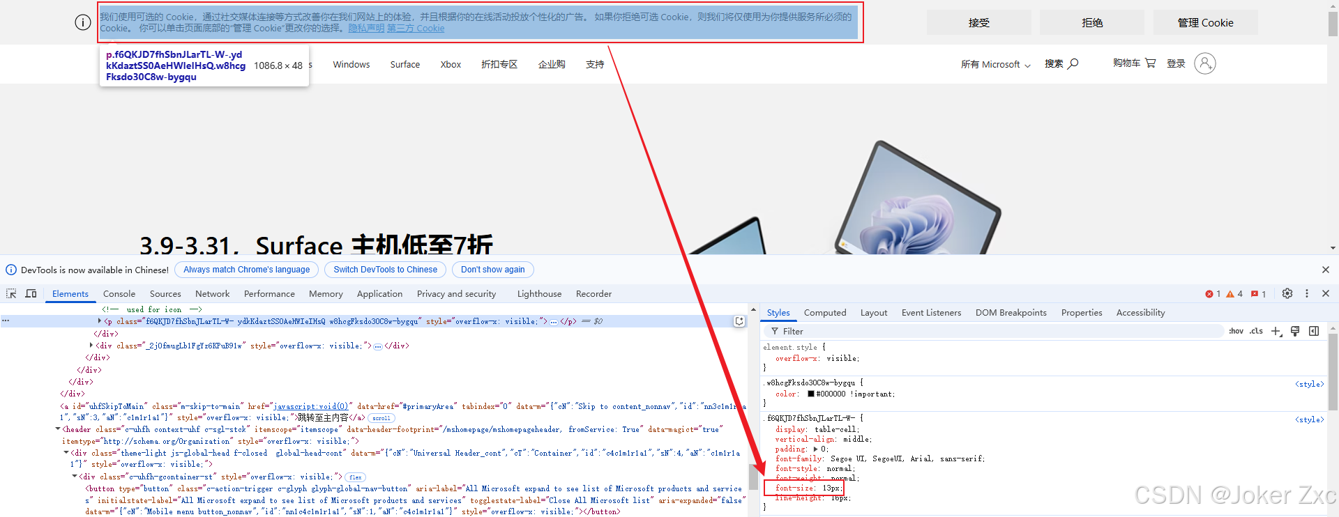Open the Event Listeners tab
Image resolution: width=1339 pixels, height=517 pixels.
tap(931, 313)
